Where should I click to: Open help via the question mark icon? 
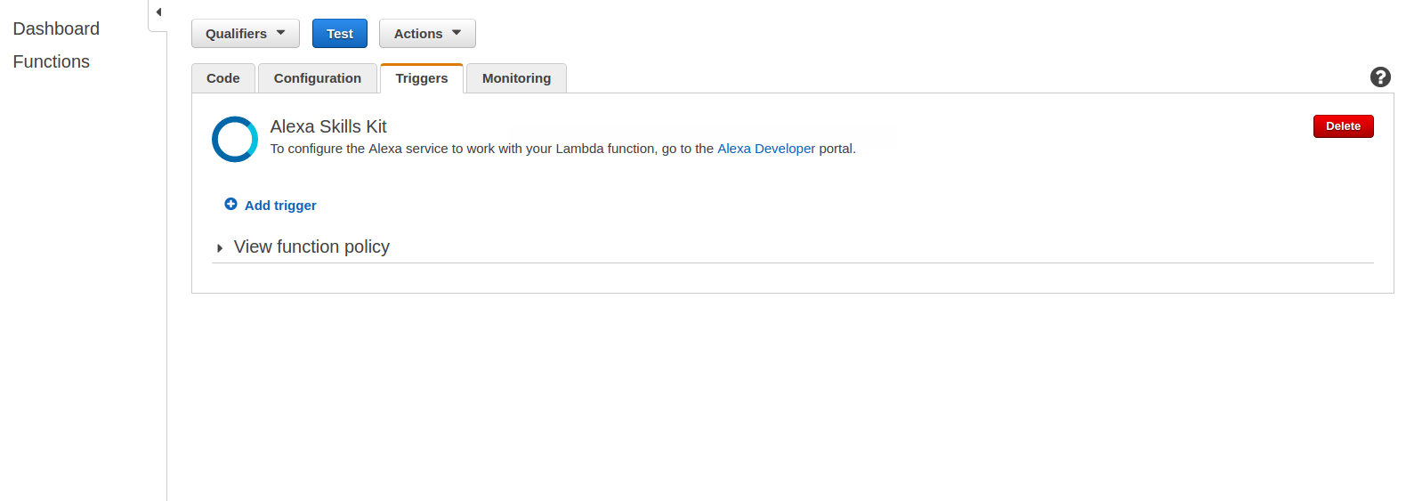click(1380, 77)
